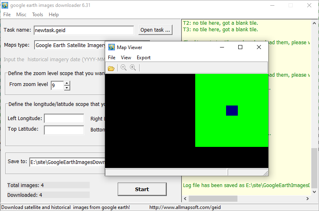Click the 'T2: no tile here' log line
The image size is (319, 211).
[220, 23]
